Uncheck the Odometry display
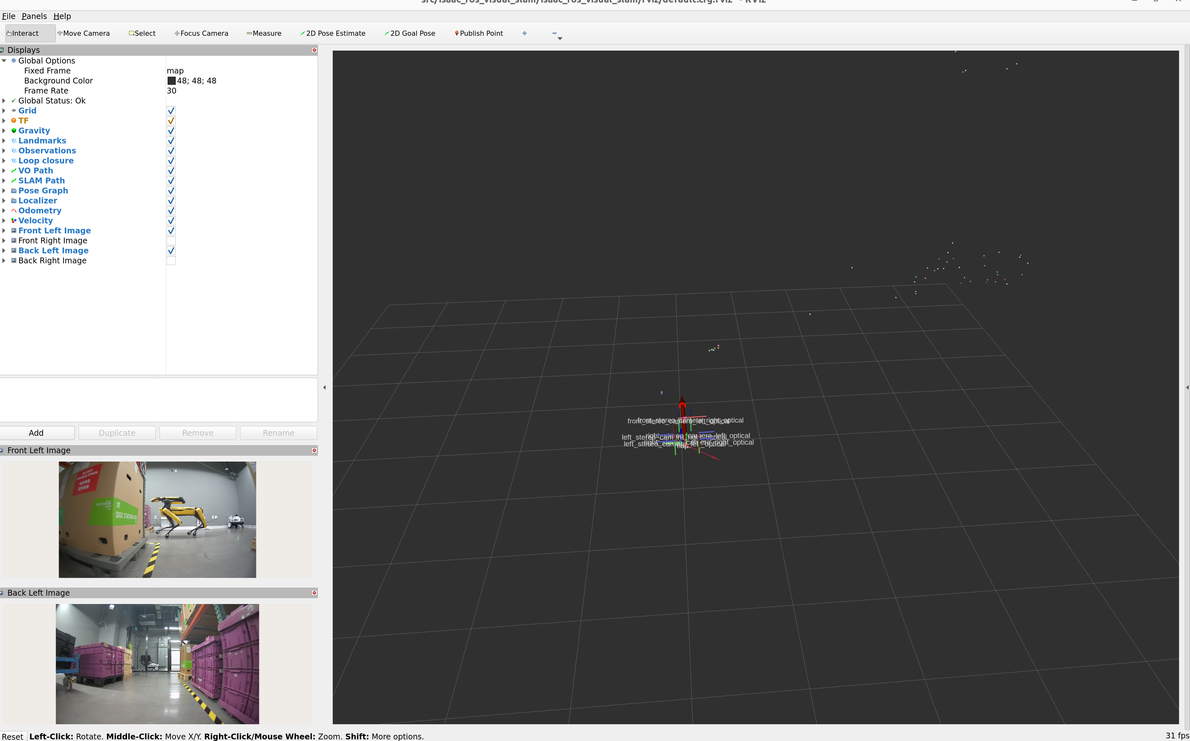 pos(171,211)
